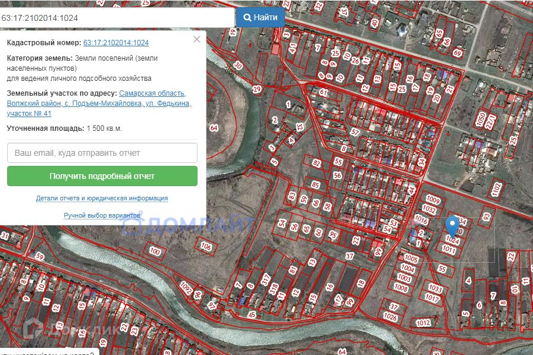Select parcel labeled 1011 on map
533x355 pixels.
(x=449, y=250)
